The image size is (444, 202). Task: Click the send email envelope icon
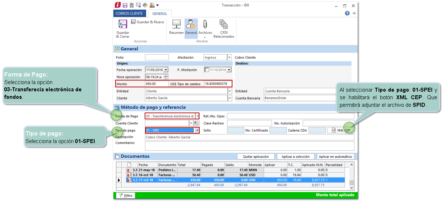138,5
